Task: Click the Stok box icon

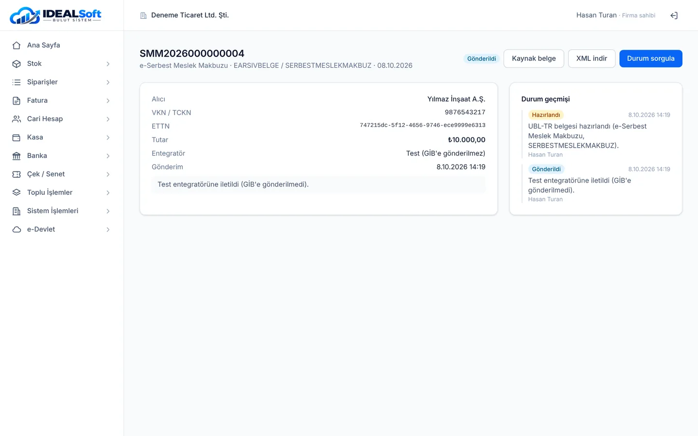Action: [x=16, y=63]
